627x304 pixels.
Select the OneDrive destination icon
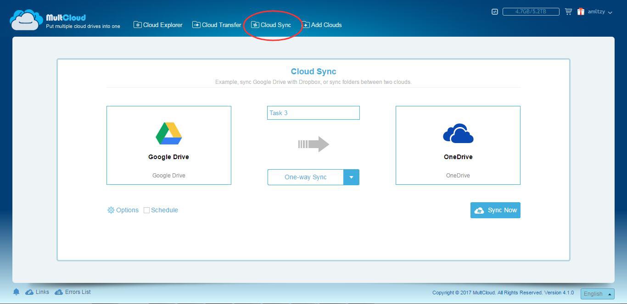pos(458,134)
